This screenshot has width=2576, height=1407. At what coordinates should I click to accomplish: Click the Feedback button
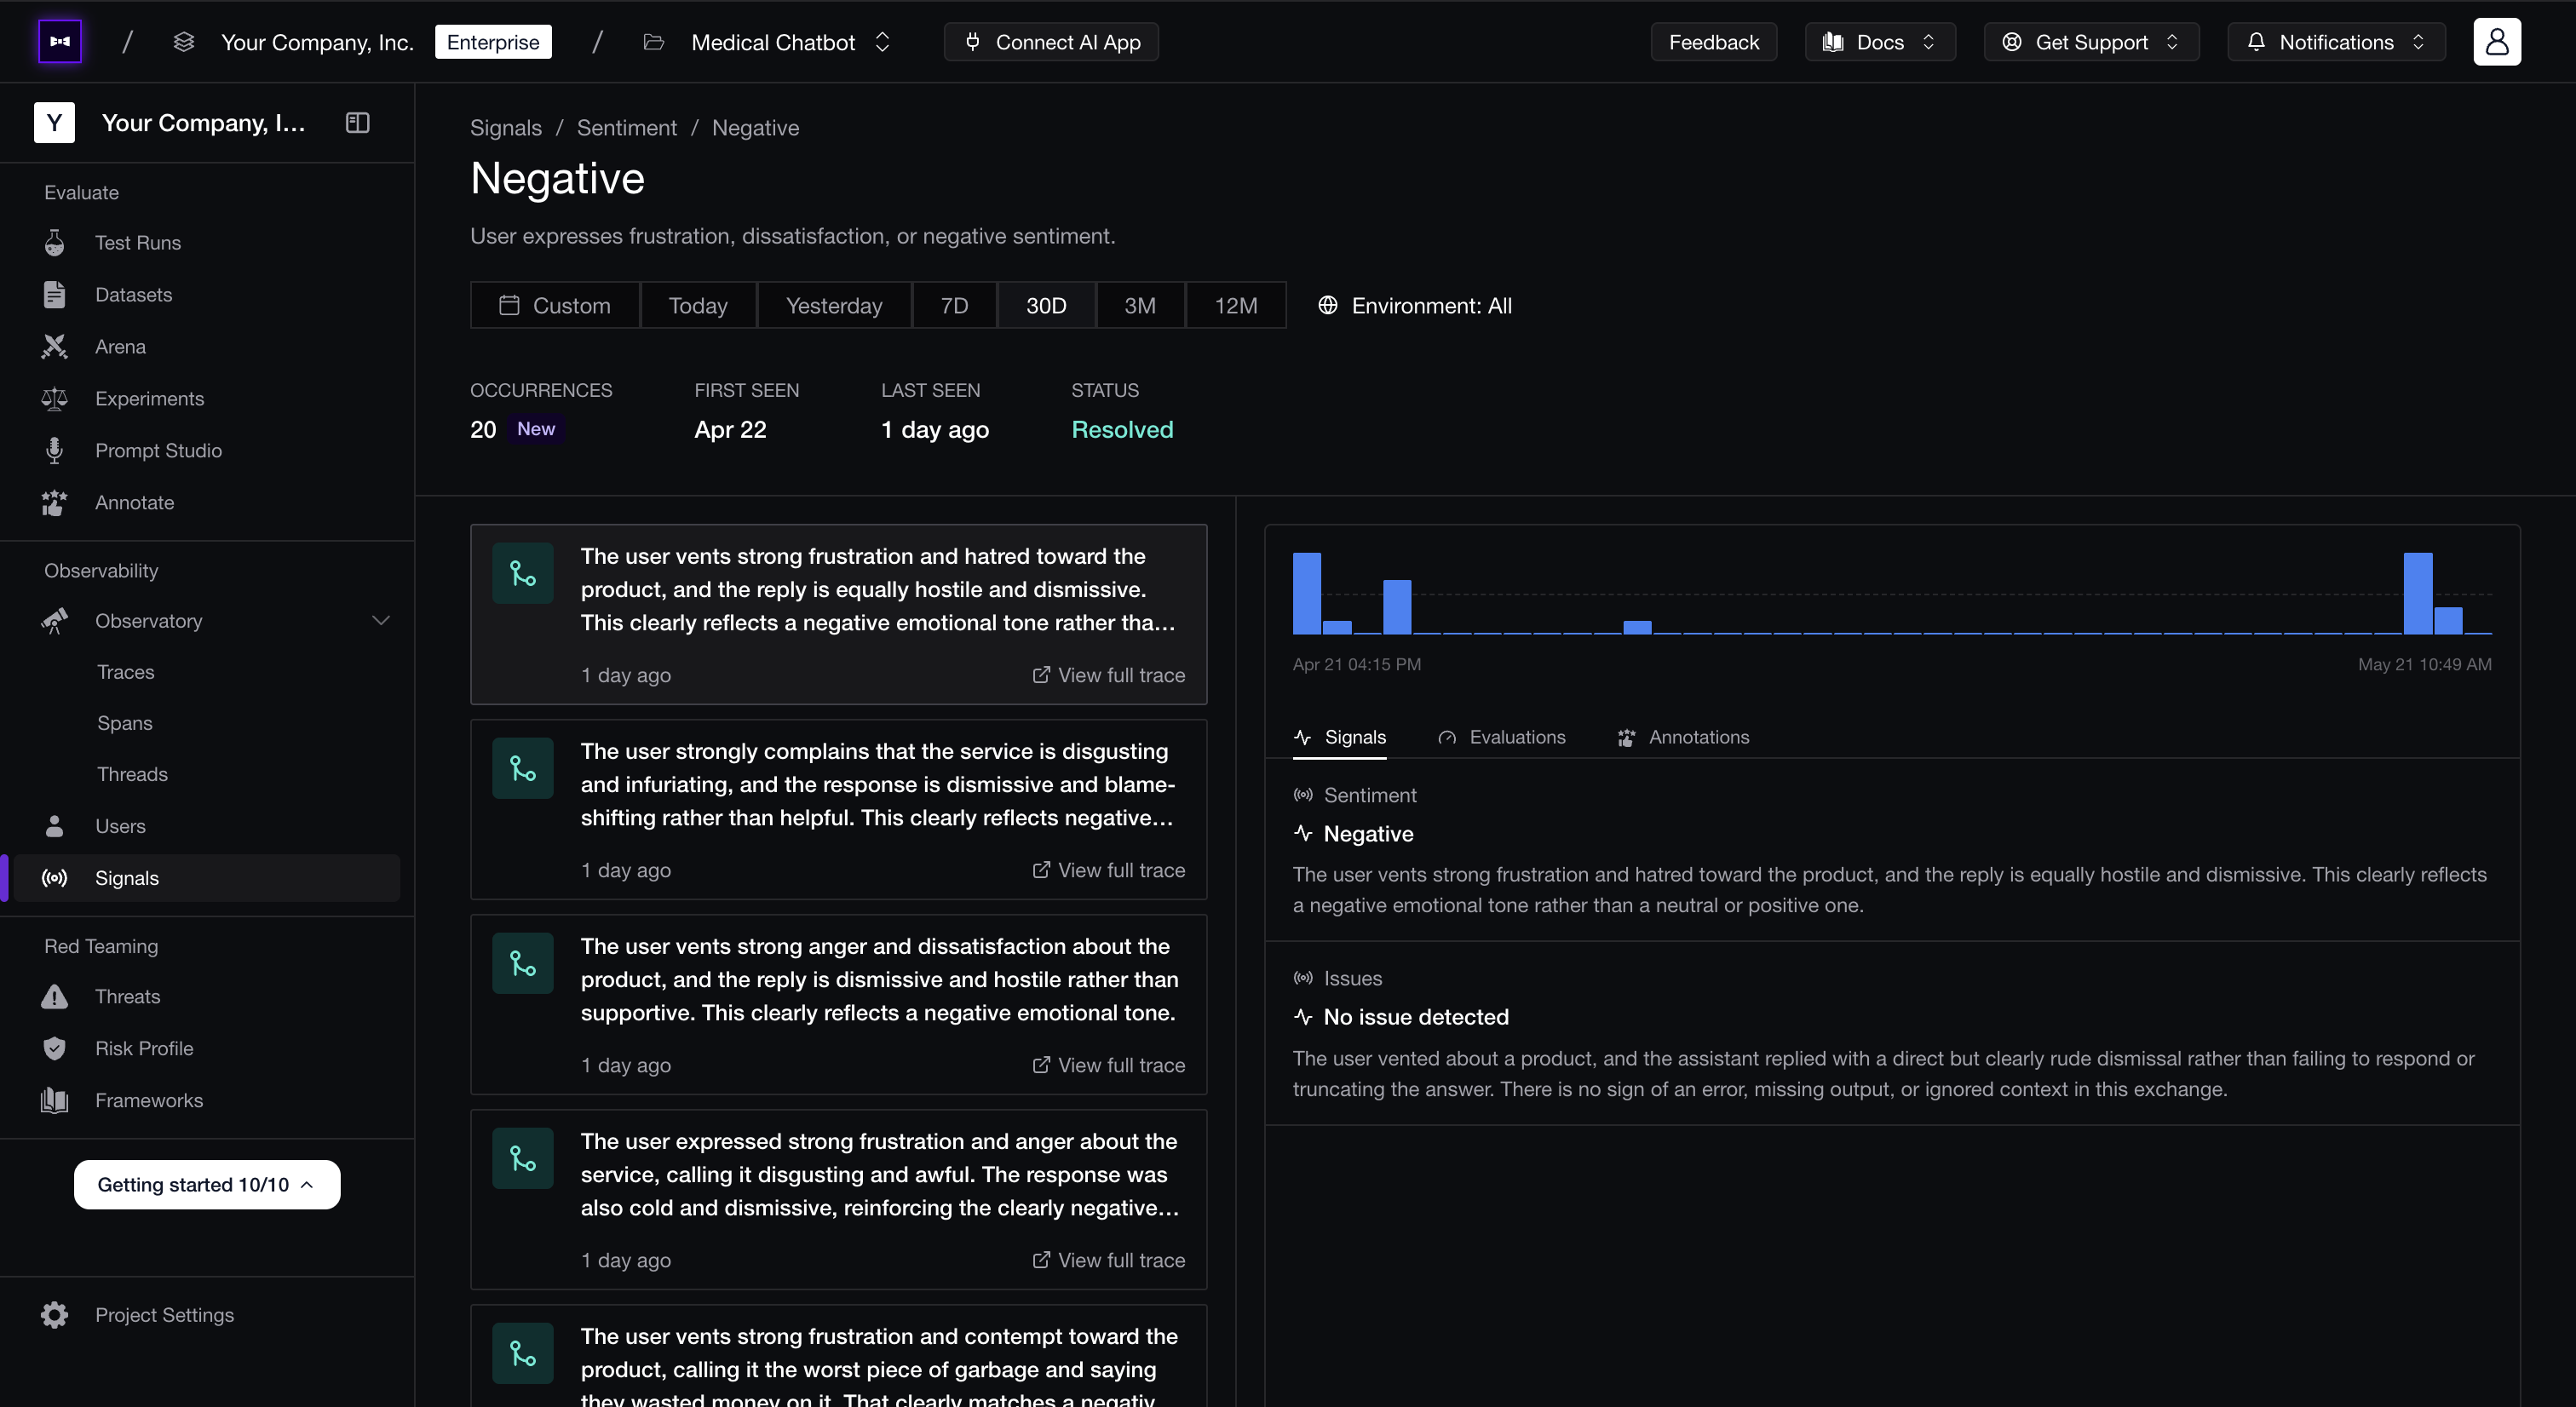pyautogui.click(x=1713, y=42)
